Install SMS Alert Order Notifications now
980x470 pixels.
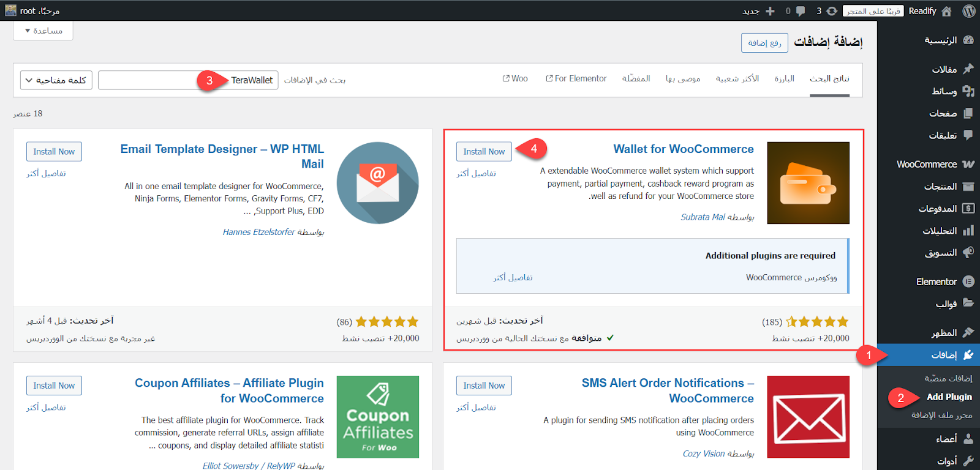pos(484,386)
